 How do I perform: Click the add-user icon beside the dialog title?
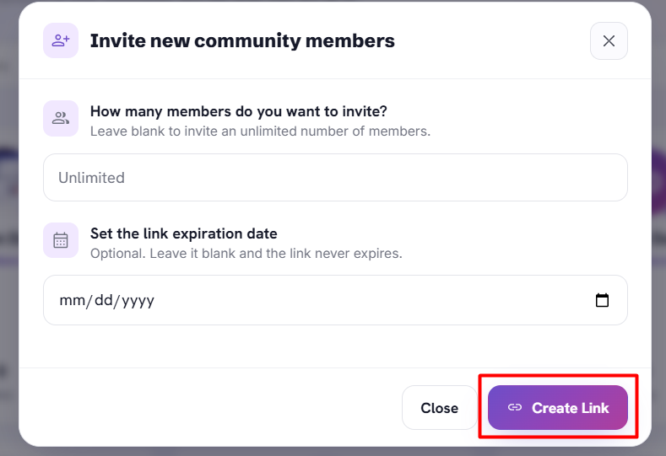pyautogui.click(x=61, y=40)
